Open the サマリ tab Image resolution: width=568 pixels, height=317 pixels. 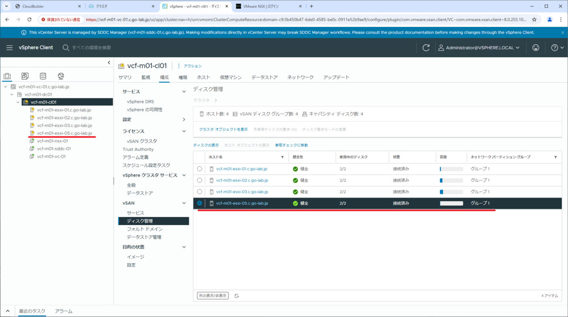pos(125,77)
